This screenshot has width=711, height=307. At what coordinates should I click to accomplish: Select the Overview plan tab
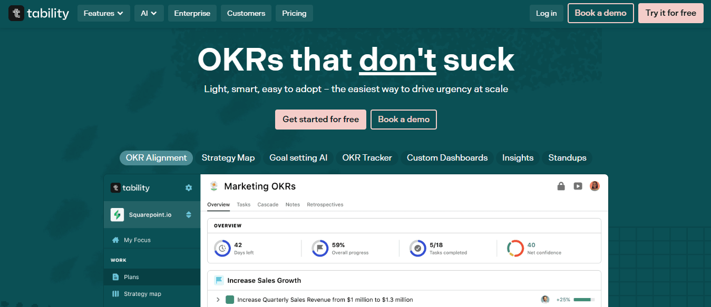[218, 204]
